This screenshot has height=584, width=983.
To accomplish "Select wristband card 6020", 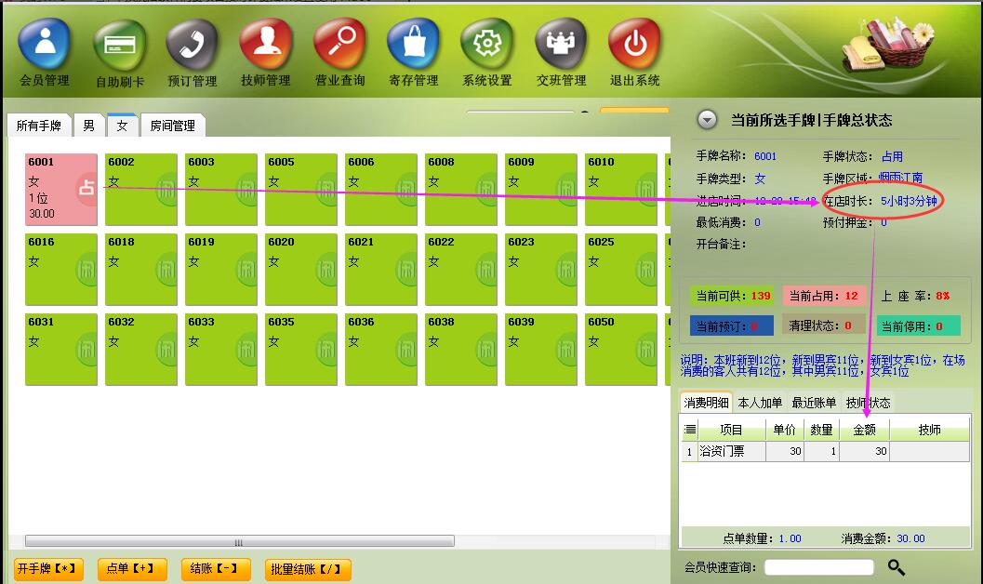I will click(x=301, y=270).
